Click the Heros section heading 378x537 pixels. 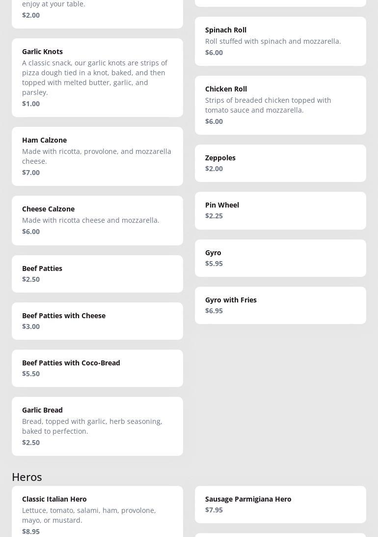click(x=27, y=477)
